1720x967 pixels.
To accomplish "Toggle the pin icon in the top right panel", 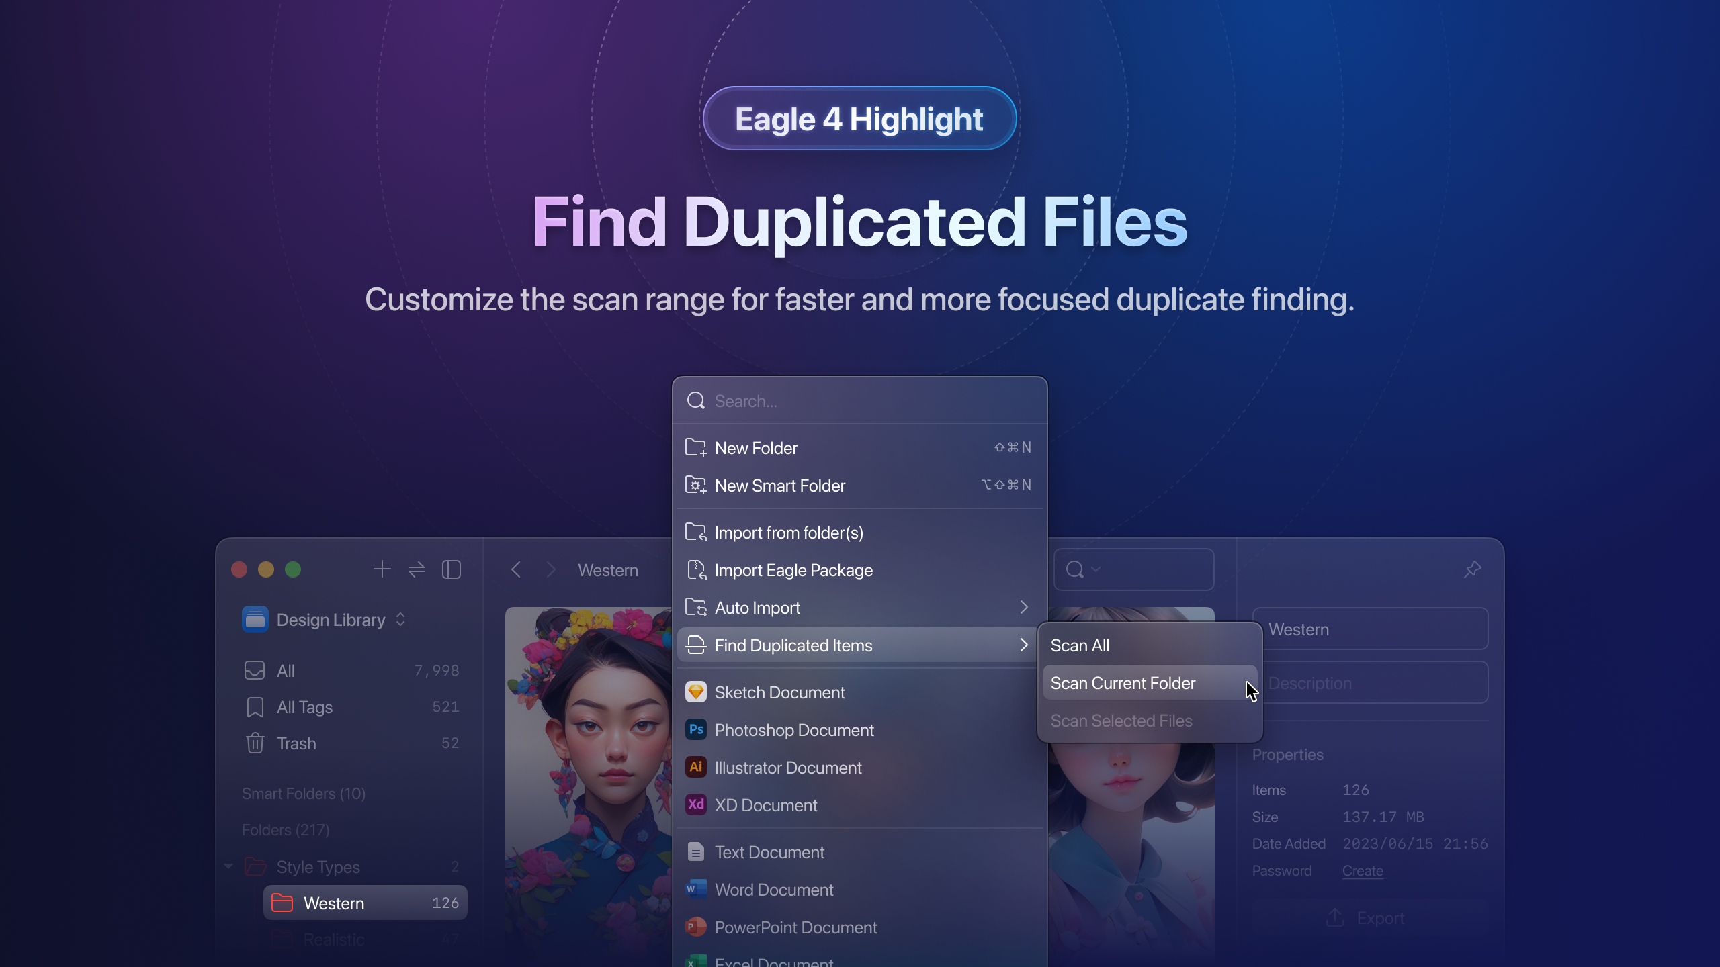I will pos(1472,569).
